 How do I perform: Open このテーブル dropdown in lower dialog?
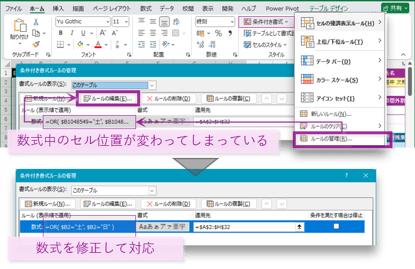click(152, 190)
